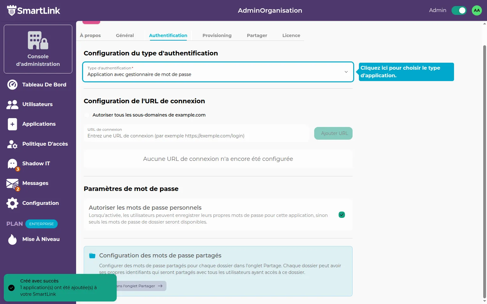This screenshot has width=487, height=304.
Task: Click the Ajouter URL button
Action: (333, 133)
